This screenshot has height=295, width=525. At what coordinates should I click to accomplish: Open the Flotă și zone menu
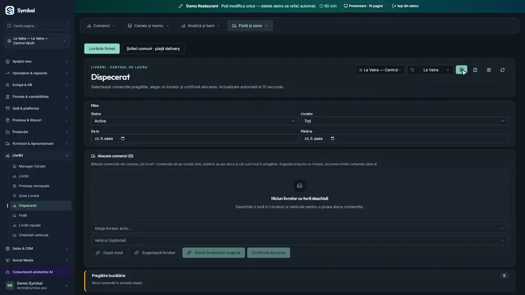pos(250,26)
